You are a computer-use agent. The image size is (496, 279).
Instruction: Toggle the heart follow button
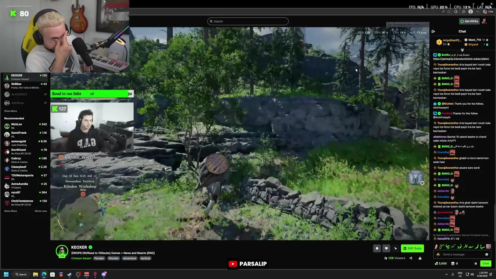coord(386,248)
